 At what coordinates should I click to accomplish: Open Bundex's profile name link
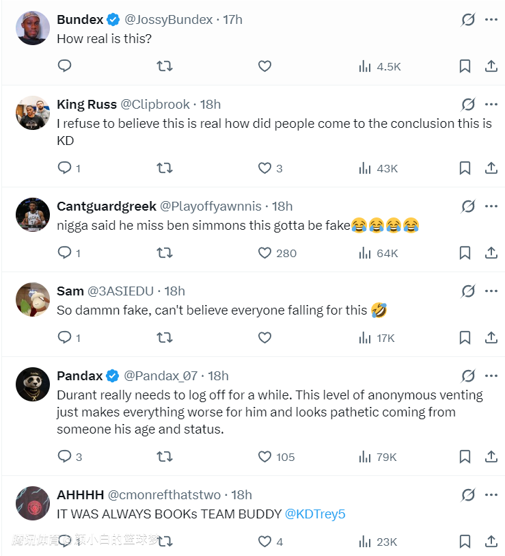79,20
